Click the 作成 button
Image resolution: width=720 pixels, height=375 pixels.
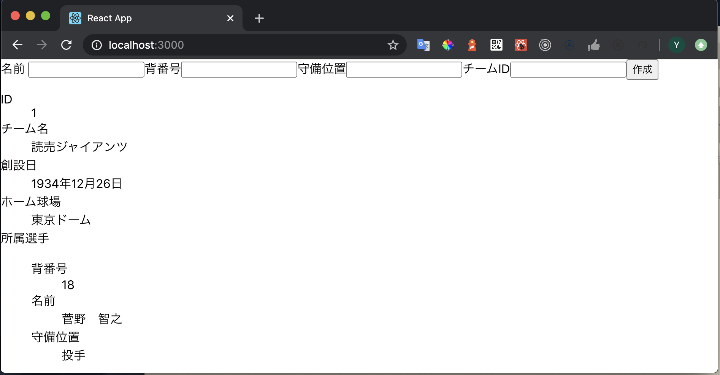coord(642,70)
